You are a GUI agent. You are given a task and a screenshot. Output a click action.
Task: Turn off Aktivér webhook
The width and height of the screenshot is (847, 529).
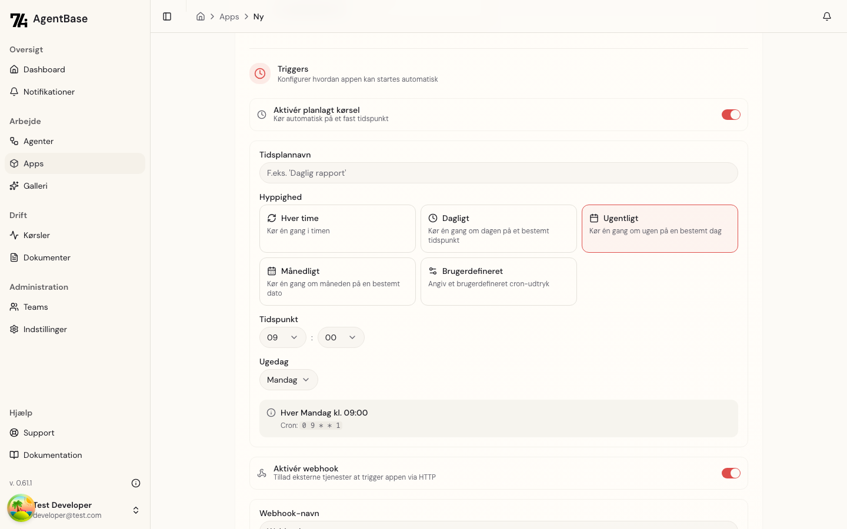731,473
